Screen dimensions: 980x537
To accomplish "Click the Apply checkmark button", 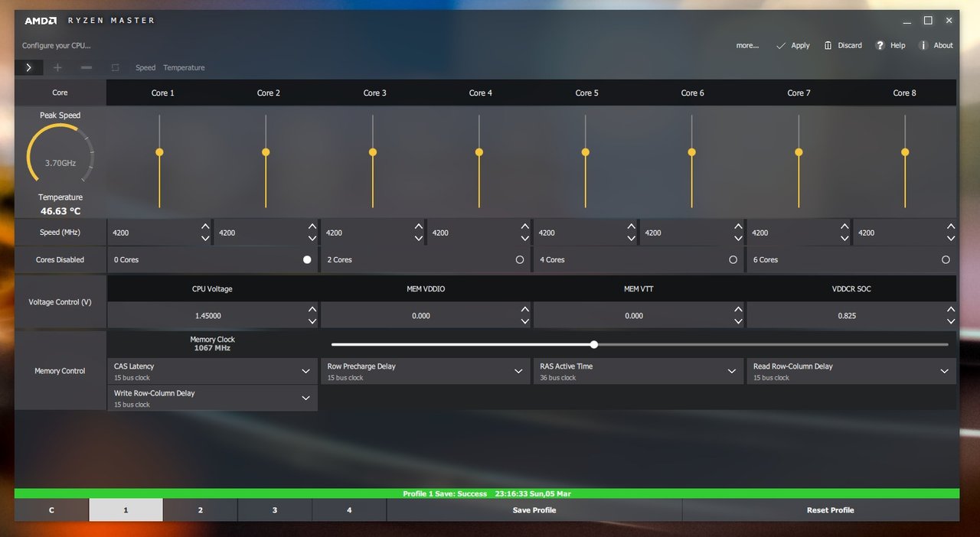I will click(x=792, y=45).
